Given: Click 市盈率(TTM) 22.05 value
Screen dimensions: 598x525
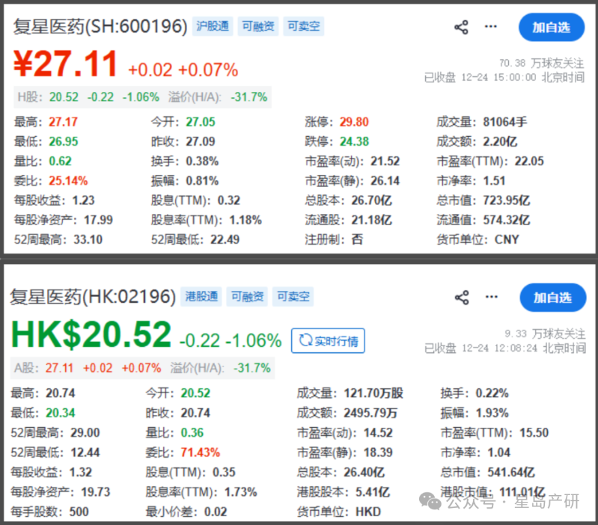Looking at the screenshot, I should click(x=529, y=161).
